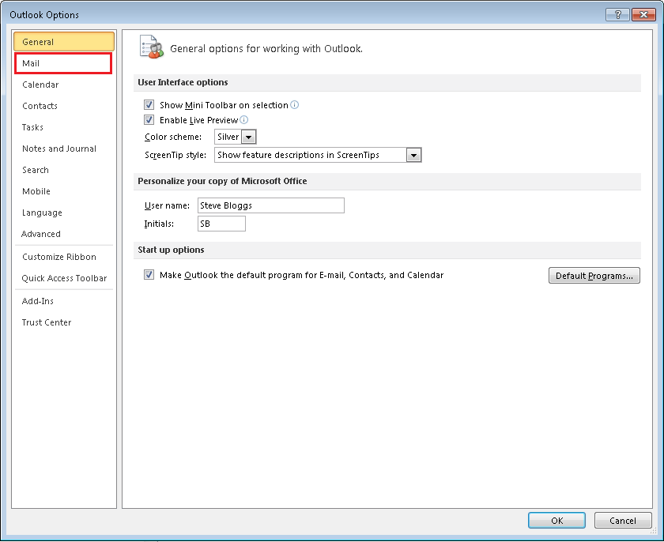Go to Advanced options

64,234
